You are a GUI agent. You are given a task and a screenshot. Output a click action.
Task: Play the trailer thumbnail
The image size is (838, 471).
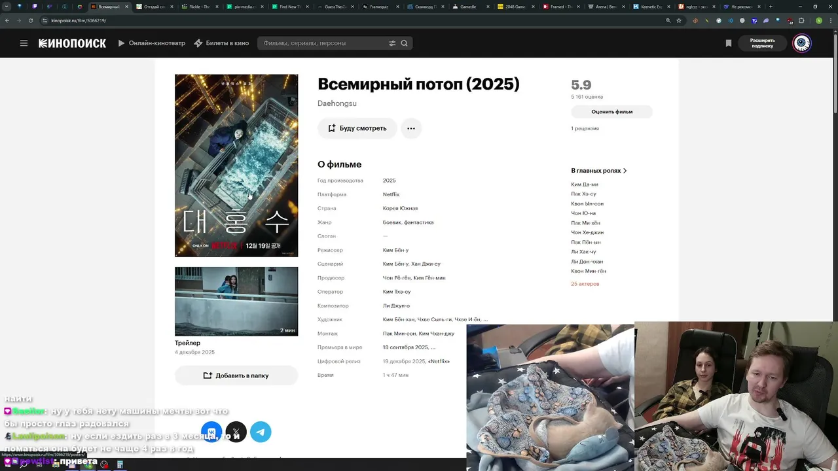[236, 301]
